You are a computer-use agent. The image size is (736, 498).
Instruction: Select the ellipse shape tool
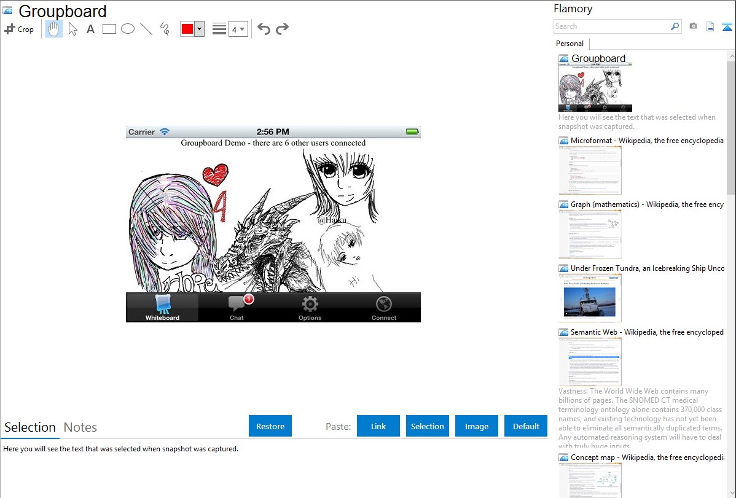(127, 29)
